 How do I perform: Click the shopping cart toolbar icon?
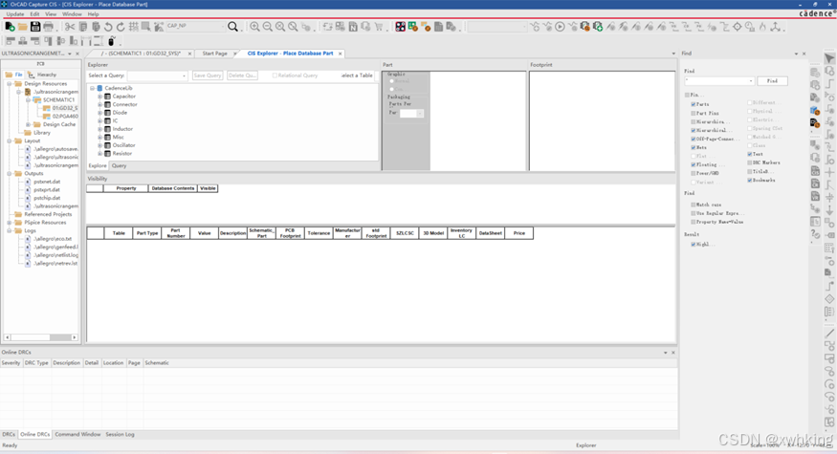click(x=379, y=27)
